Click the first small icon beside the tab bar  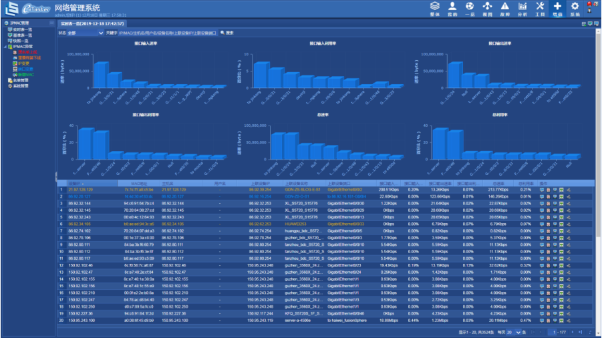pos(584,24)
